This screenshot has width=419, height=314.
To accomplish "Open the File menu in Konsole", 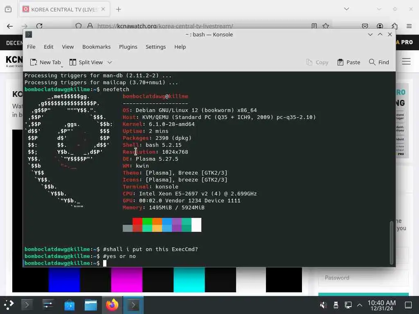I will coord(31,47).
